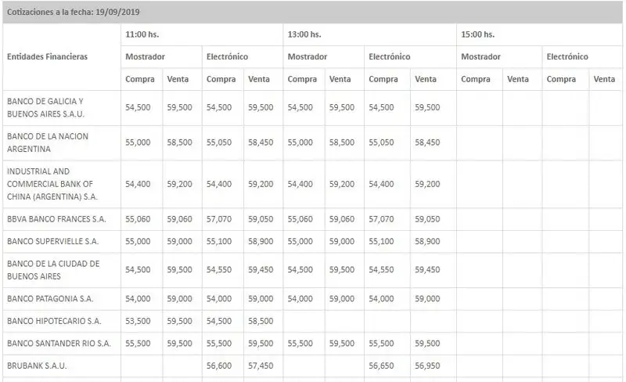Select the 13:00 hs. column header
The image size is (626, 382).
click(304, 34)
